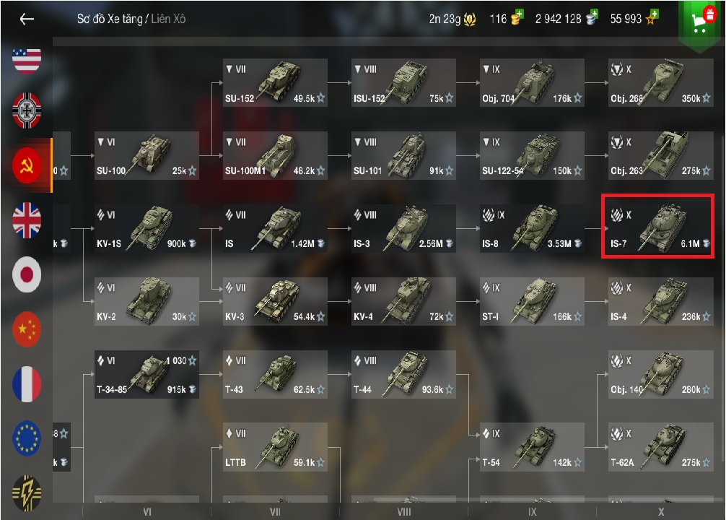This screenshot has width=726, height=520.
Task: Switch to the China flag
Action: click(x=27, y=329)
